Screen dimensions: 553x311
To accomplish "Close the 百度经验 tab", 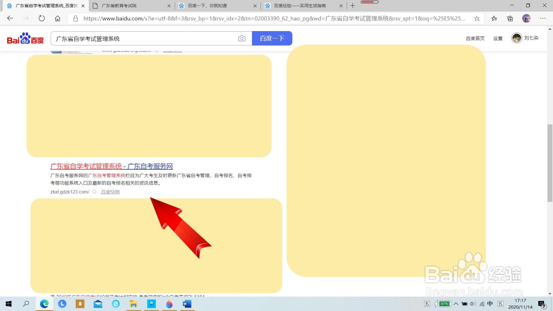I will coord(341,6).
